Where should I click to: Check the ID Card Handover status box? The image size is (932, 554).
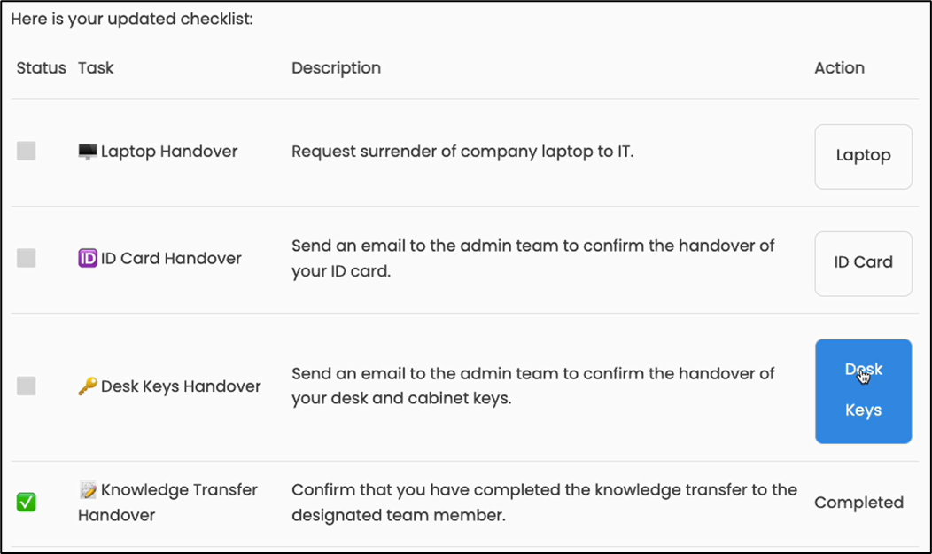point(27,258)
